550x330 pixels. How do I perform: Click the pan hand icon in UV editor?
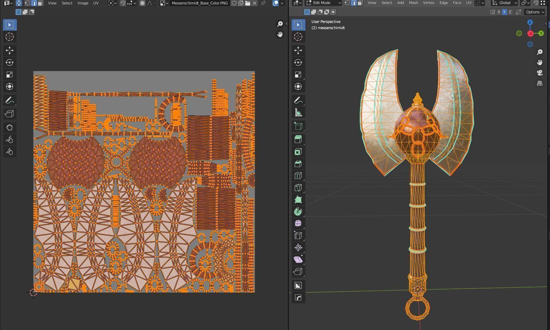click(x=280, y=34)
